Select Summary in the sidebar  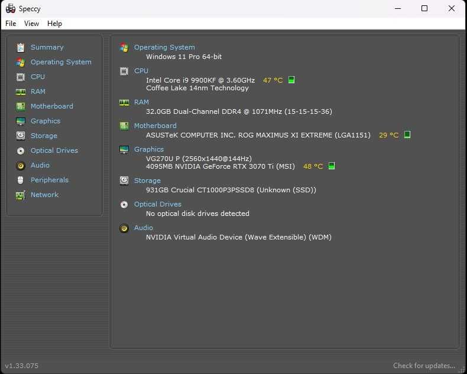pyautogui.click(x=47, y=47)
